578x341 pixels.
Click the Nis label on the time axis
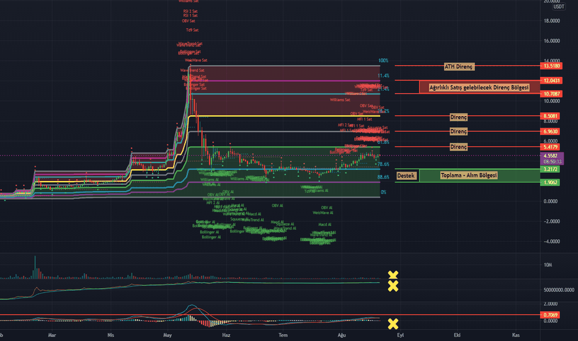pos(110,335)
